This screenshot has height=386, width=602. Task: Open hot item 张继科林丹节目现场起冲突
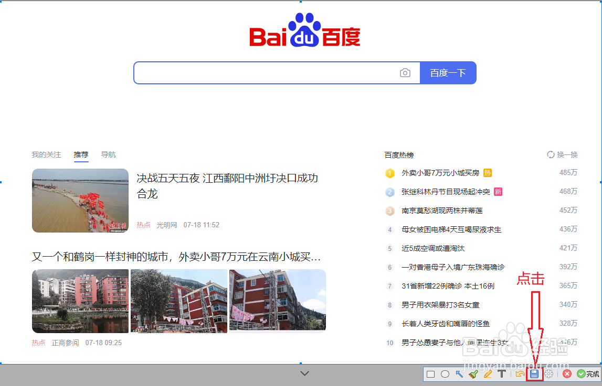[446, 192]
